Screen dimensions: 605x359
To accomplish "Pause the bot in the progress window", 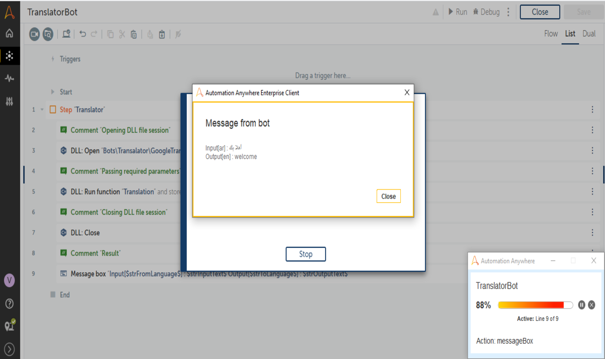I will point(582,305).
